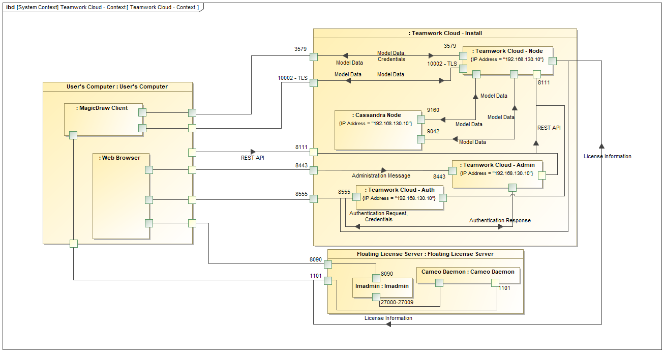Click port 8443 on Teamwork Cloud - Admin block
This screenshot has width=664, height=352.
click(x=452, y=170)
